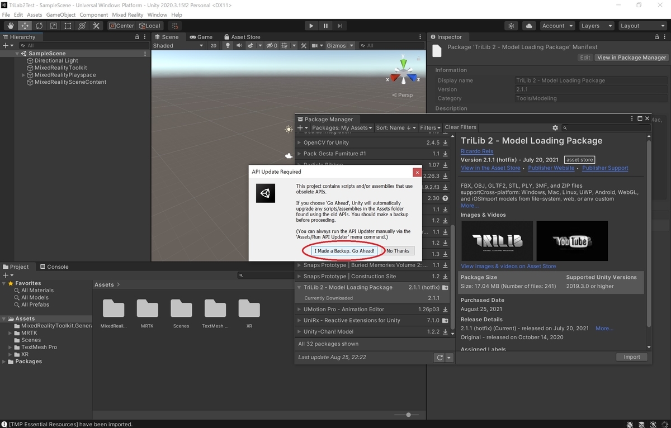Open the Mixed Reality menu
671x428 pixels.
[x=127, y=15]
